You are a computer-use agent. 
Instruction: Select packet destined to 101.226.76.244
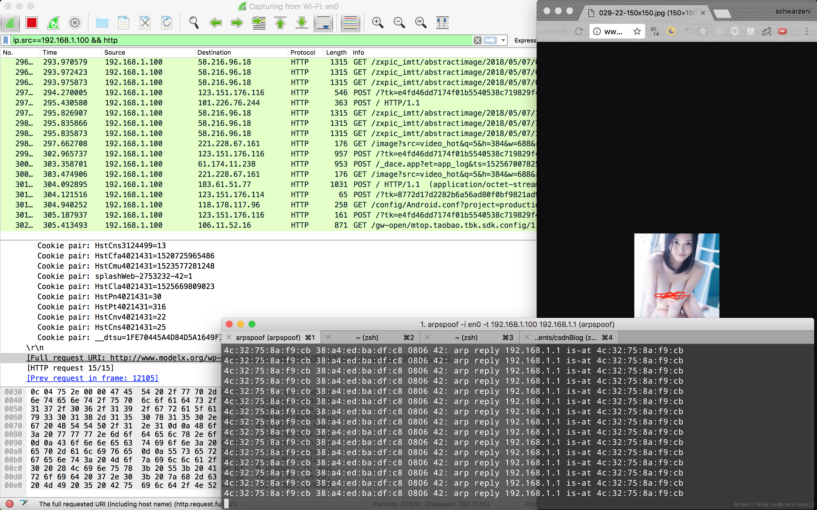(268, 103)
